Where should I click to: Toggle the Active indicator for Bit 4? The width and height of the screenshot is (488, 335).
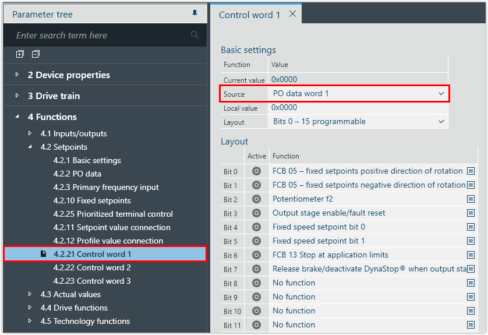click(256, 227)
